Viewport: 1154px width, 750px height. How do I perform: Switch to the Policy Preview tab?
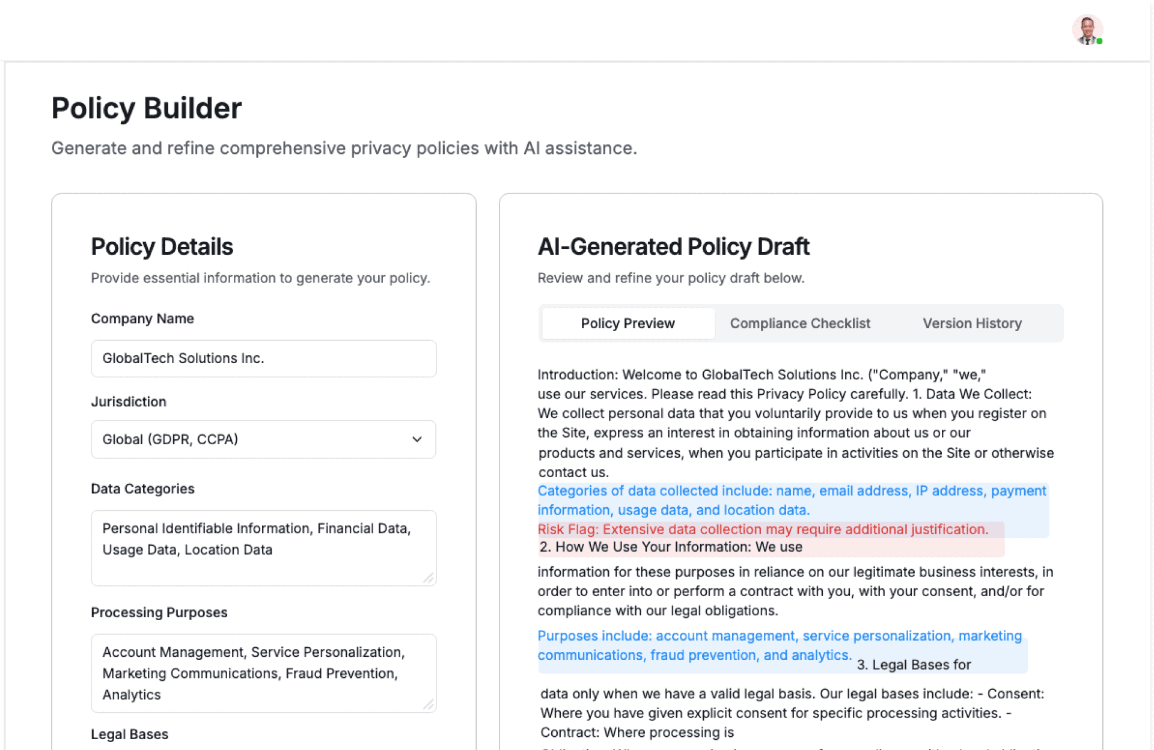pyautogui.click(x=627, y=323)
